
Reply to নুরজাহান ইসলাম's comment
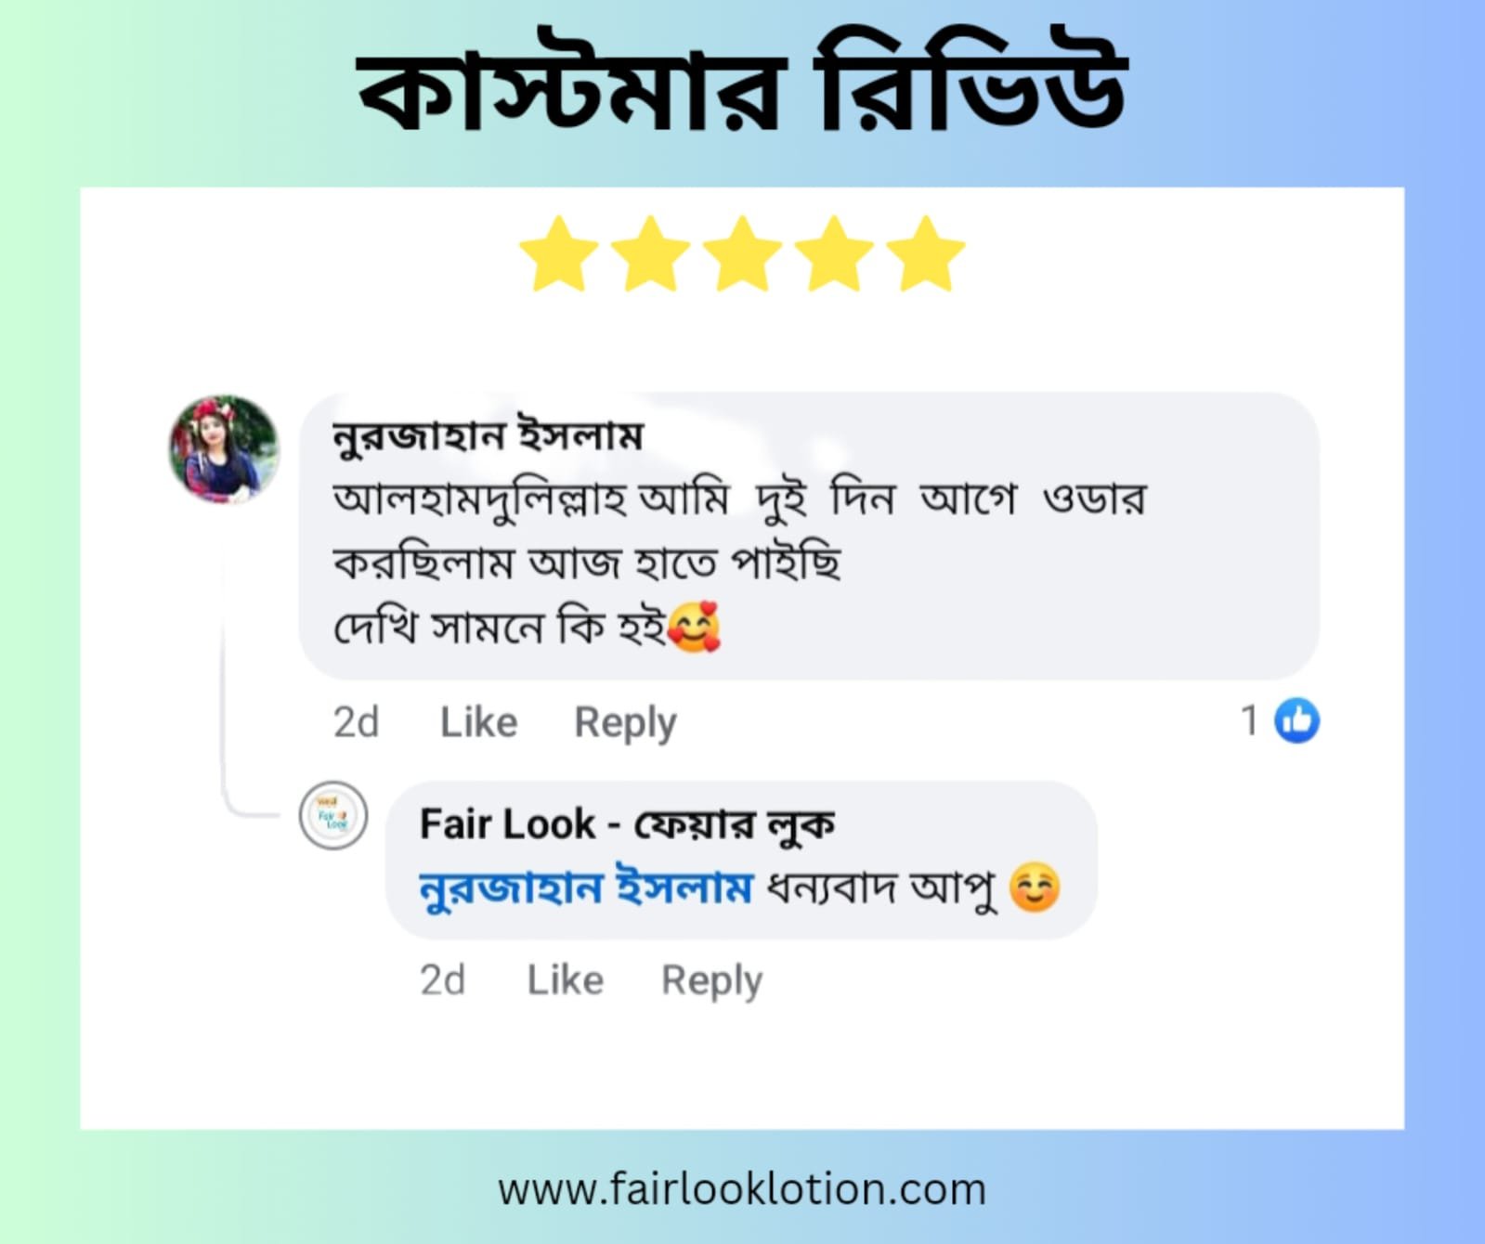pyautogui.click(x=625, y=723)
